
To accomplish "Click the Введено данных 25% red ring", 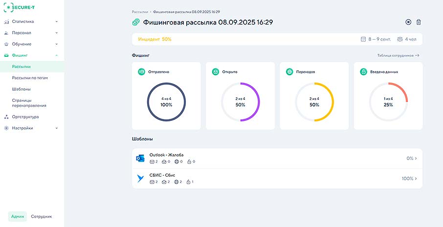I will 388,102.
